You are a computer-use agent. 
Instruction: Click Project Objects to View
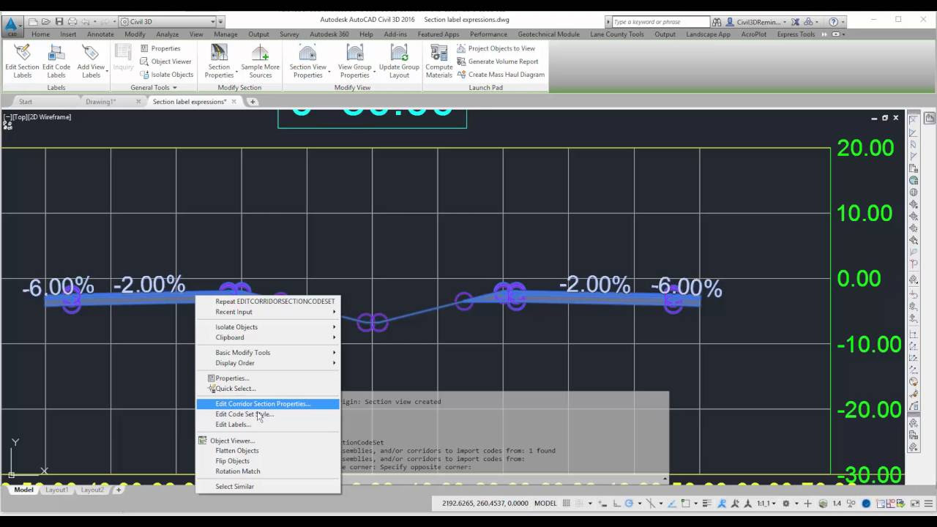pyautogui.click(x=496, y=48)
